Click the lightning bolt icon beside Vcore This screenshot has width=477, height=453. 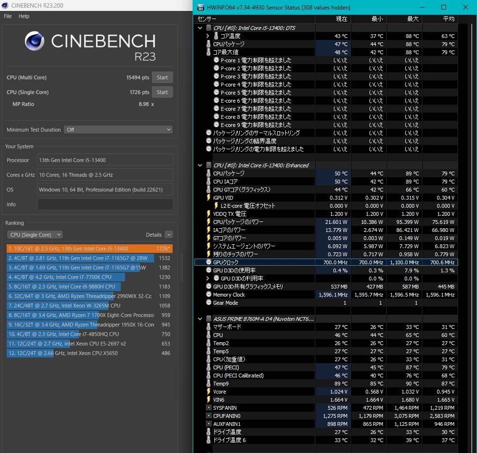pos(208,392)
